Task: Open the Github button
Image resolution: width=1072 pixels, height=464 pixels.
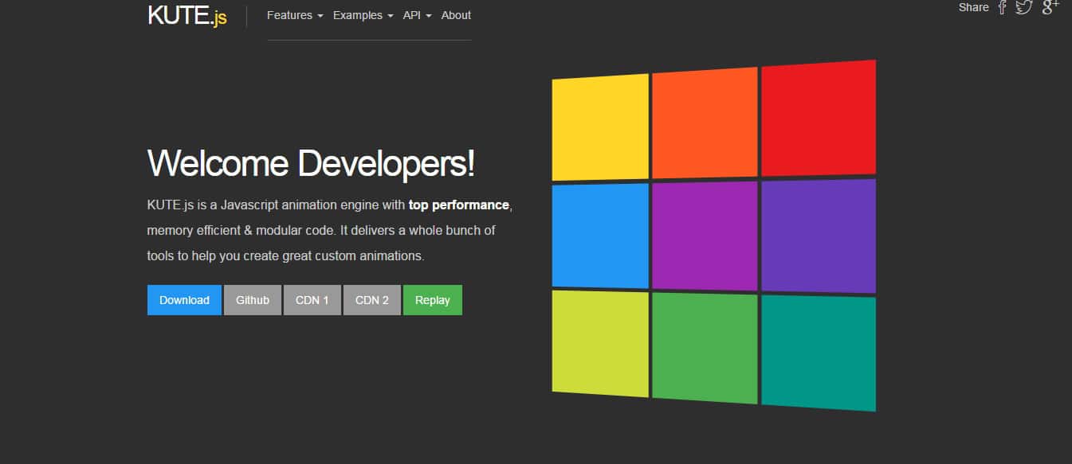Action: (253, 300)
